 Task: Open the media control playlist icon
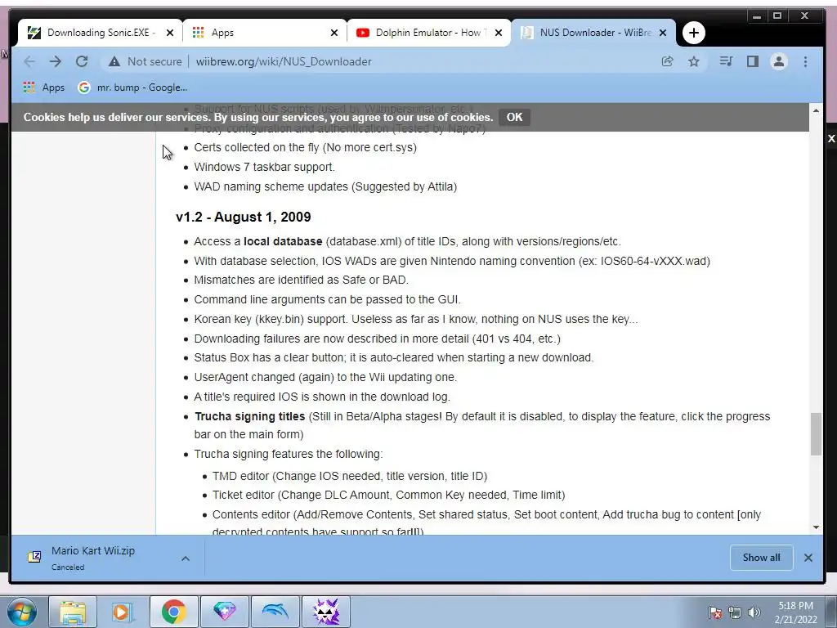(726, 61)
